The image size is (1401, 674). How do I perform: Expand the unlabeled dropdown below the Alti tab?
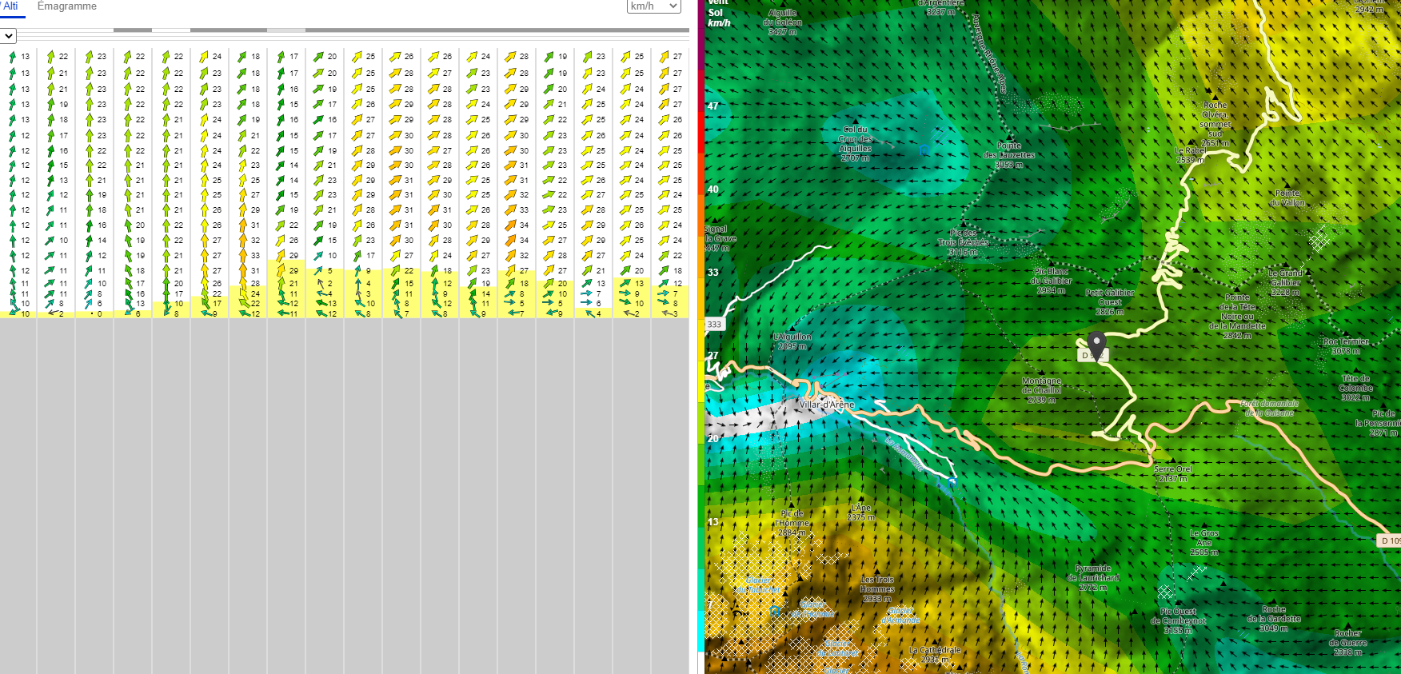coord(8,36)
